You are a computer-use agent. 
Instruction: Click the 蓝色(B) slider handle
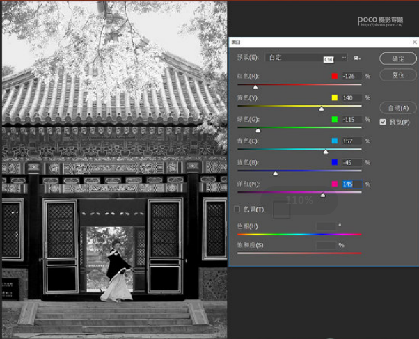(x=276, y=173)
